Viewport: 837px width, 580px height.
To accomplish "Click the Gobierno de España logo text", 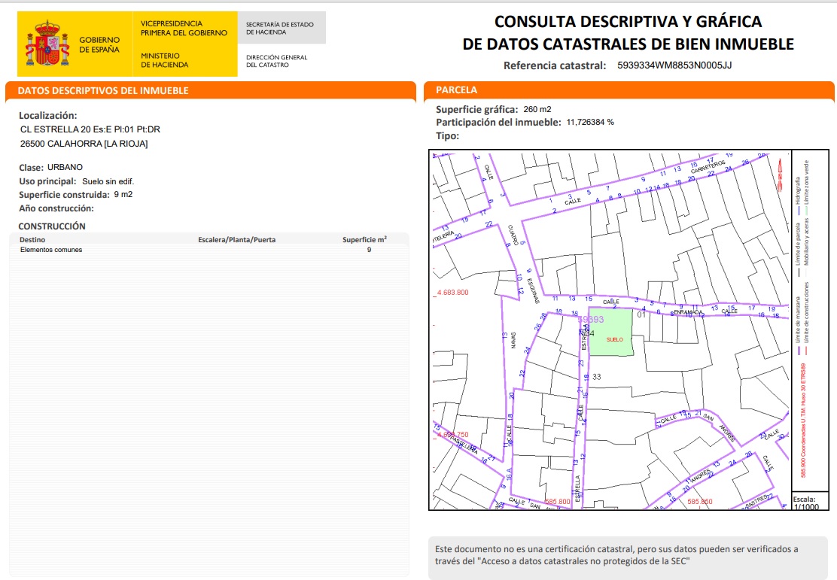I will pyautogui.click(x=99, y=44).
